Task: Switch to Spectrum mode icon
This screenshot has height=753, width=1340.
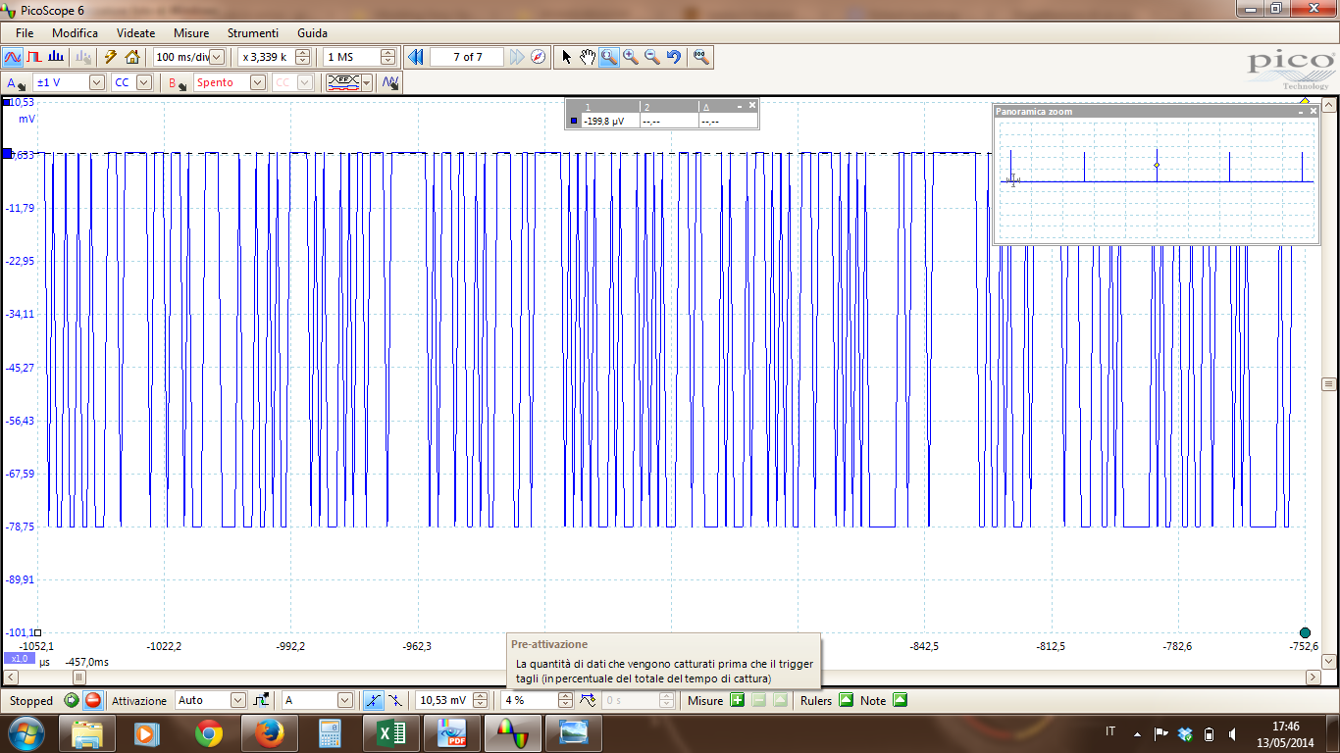Action: 56,57
